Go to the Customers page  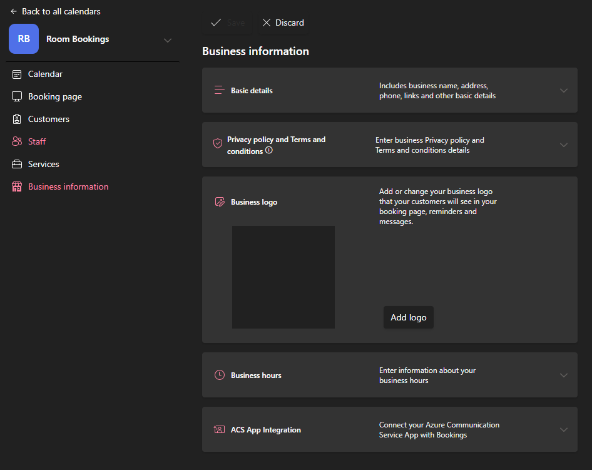pyautogui.click(x=48, y=119)
